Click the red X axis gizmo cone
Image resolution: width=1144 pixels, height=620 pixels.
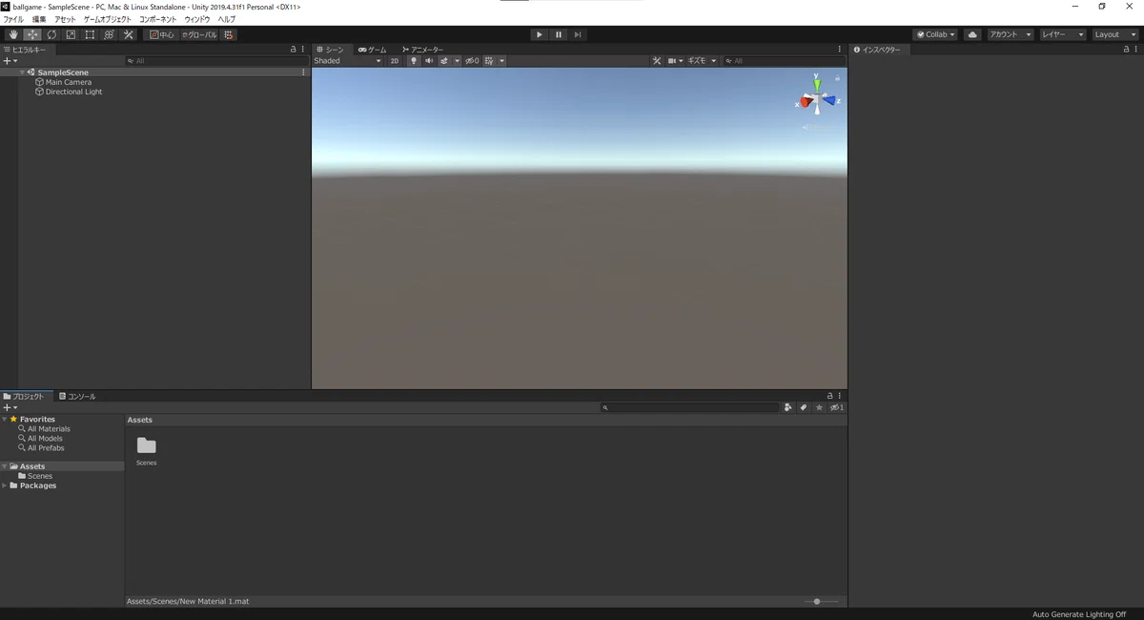click(x=807, y=101)
